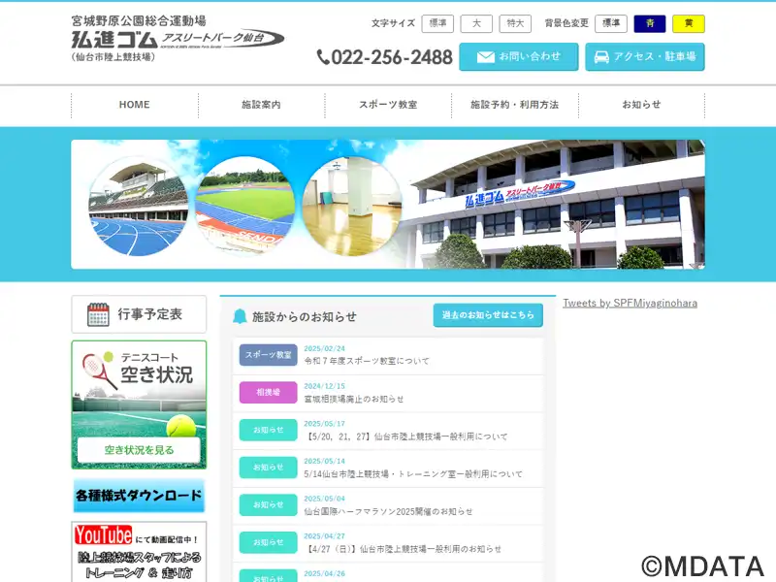The height and width of the screenshot is (582, 776).
Task: Click 過去のお知らせはこちら button
Action: point(488,314)
